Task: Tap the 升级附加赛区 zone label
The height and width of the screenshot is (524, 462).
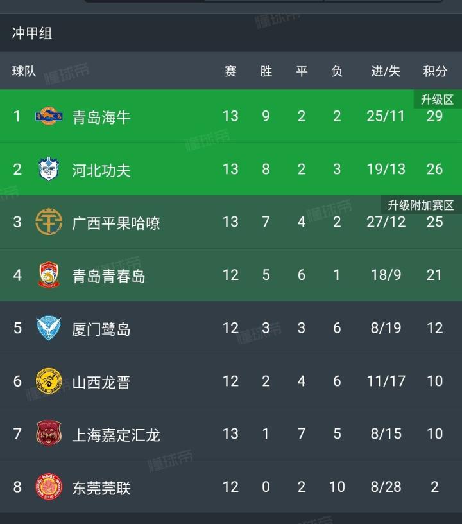Action: tap(421, 205)
